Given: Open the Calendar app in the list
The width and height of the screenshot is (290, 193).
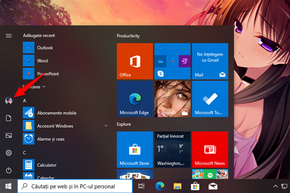Looking at the screenshot, I should 65,176.
